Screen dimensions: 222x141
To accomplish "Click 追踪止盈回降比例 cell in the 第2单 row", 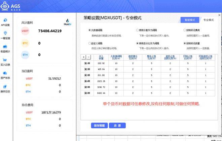I will click(170, 69).
